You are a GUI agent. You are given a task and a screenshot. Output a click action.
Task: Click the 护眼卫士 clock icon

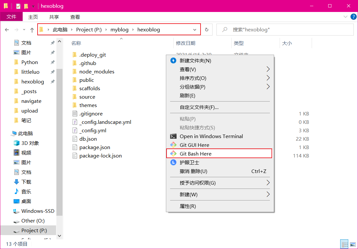tap(173, 162)
